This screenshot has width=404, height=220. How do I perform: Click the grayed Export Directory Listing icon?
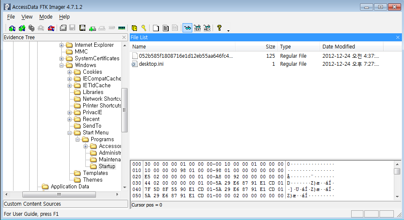click(175, 28)
